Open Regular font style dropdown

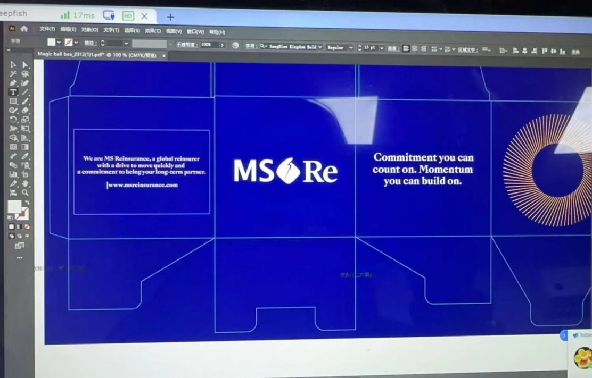coord(351,48)
